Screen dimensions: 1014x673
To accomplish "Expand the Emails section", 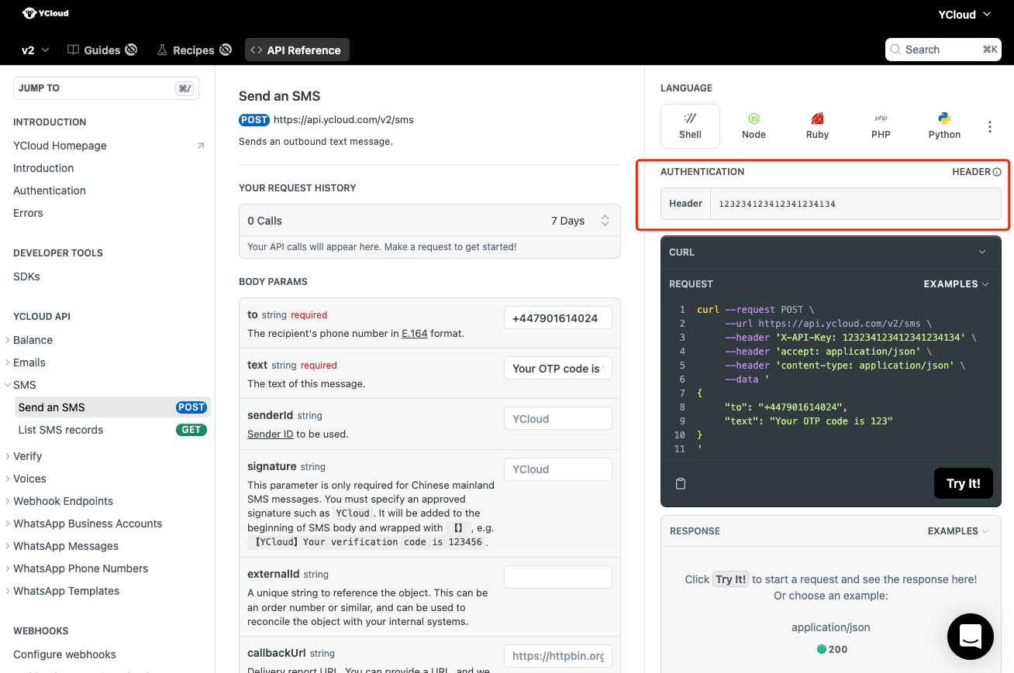I will [x=29, y=362].
